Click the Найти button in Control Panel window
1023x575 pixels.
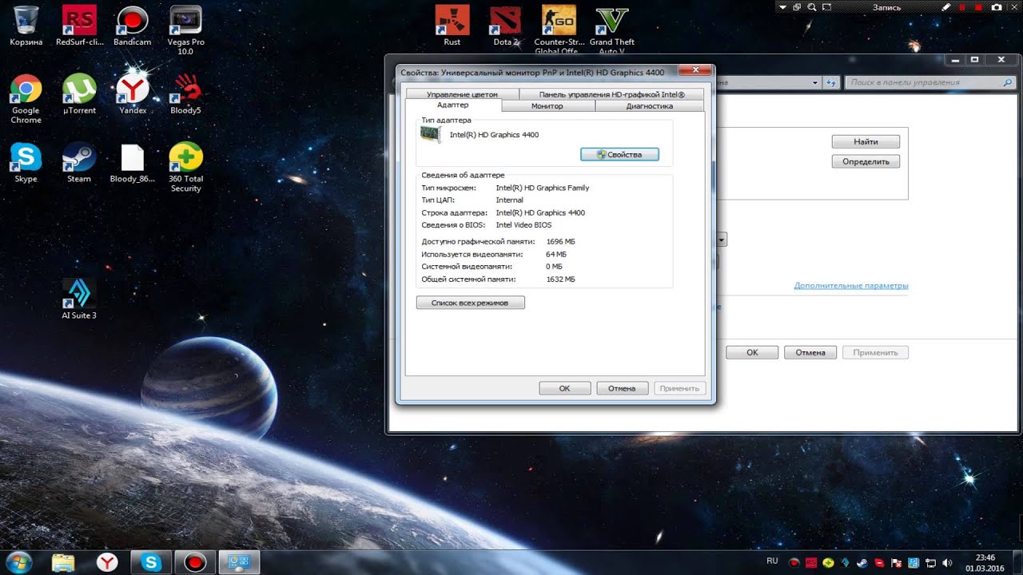click(866, 141)
